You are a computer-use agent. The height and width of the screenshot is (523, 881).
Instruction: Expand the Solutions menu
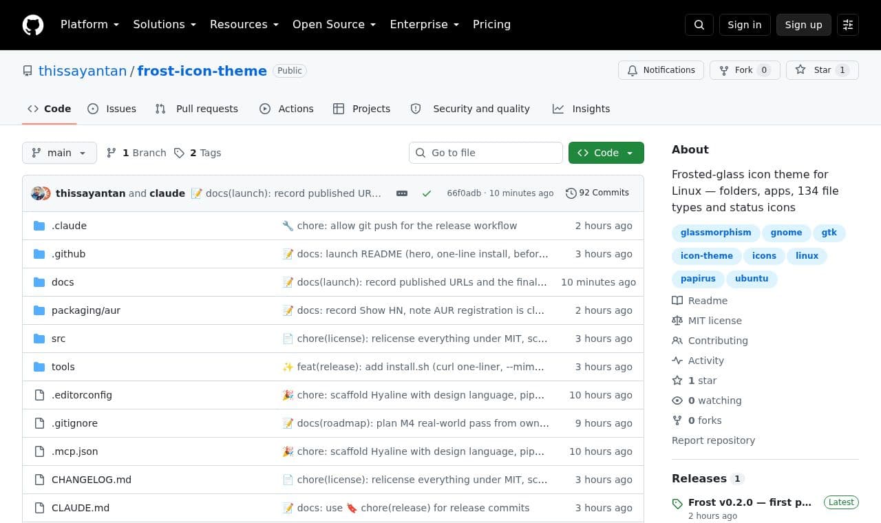164,25
